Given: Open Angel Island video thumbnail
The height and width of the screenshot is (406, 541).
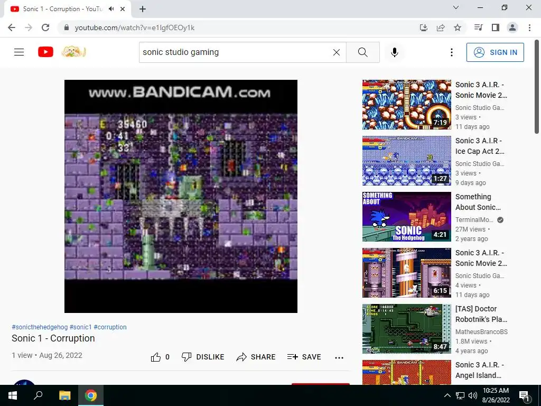Looking at the screenshot, I should tap(406, 372).
